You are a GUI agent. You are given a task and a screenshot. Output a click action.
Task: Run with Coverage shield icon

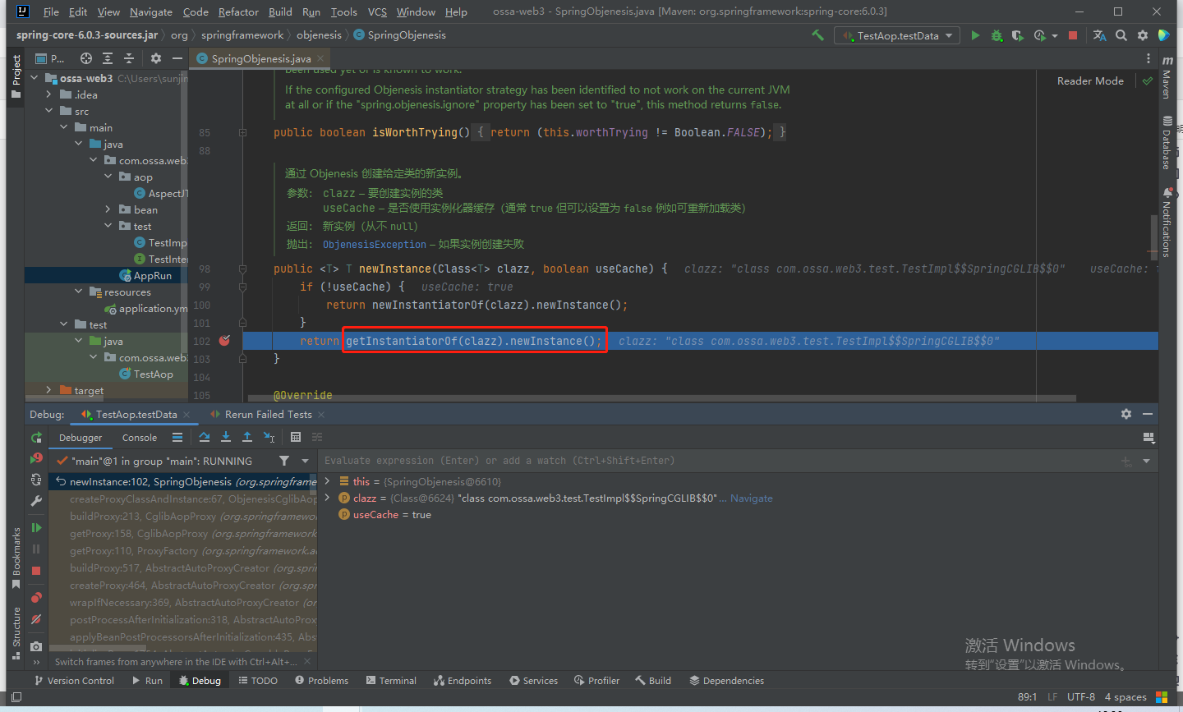[1018, 35]
